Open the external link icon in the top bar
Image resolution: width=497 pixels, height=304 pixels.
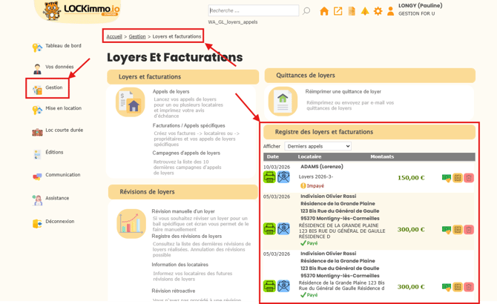pos(338,11)
